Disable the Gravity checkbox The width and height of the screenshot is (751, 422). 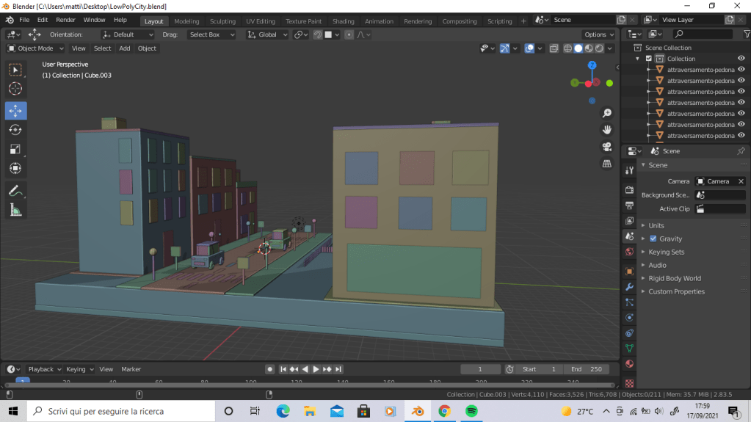(x=653, y=239)
